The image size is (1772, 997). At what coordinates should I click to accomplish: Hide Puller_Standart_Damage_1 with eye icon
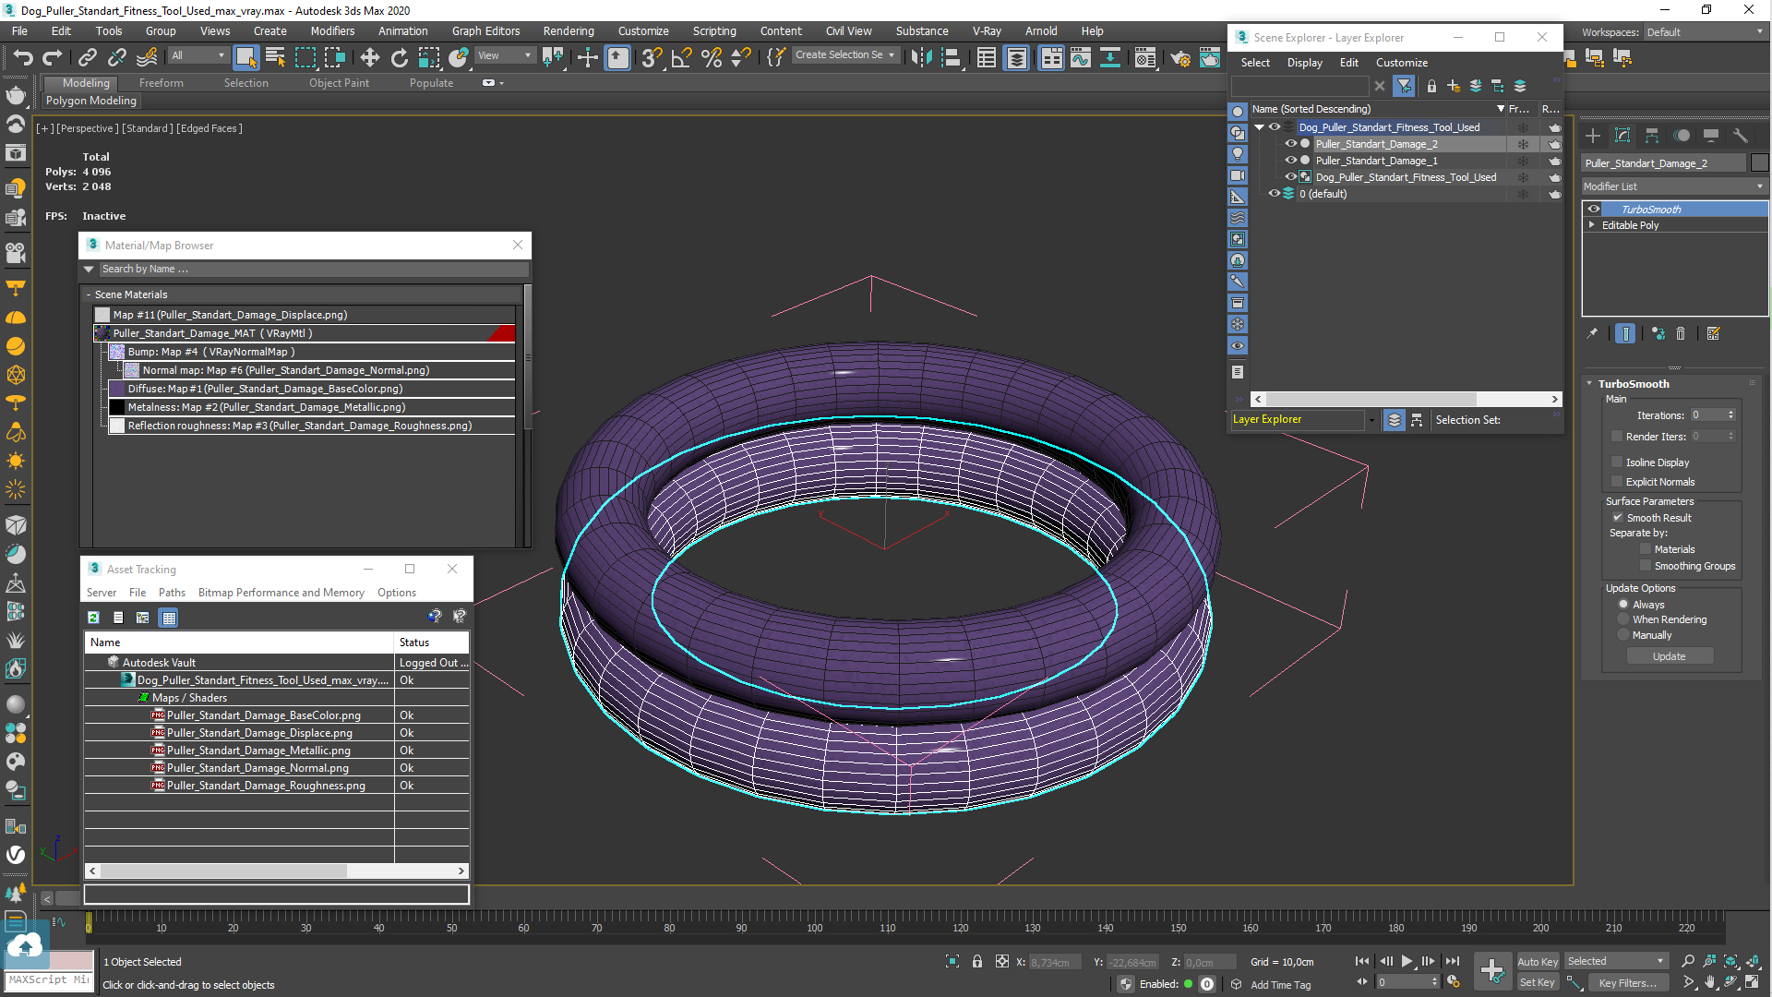coord(1291,160)
